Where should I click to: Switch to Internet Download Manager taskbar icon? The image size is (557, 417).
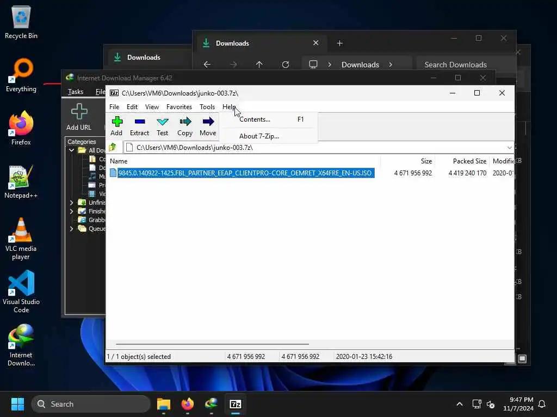tap(212, 404)
